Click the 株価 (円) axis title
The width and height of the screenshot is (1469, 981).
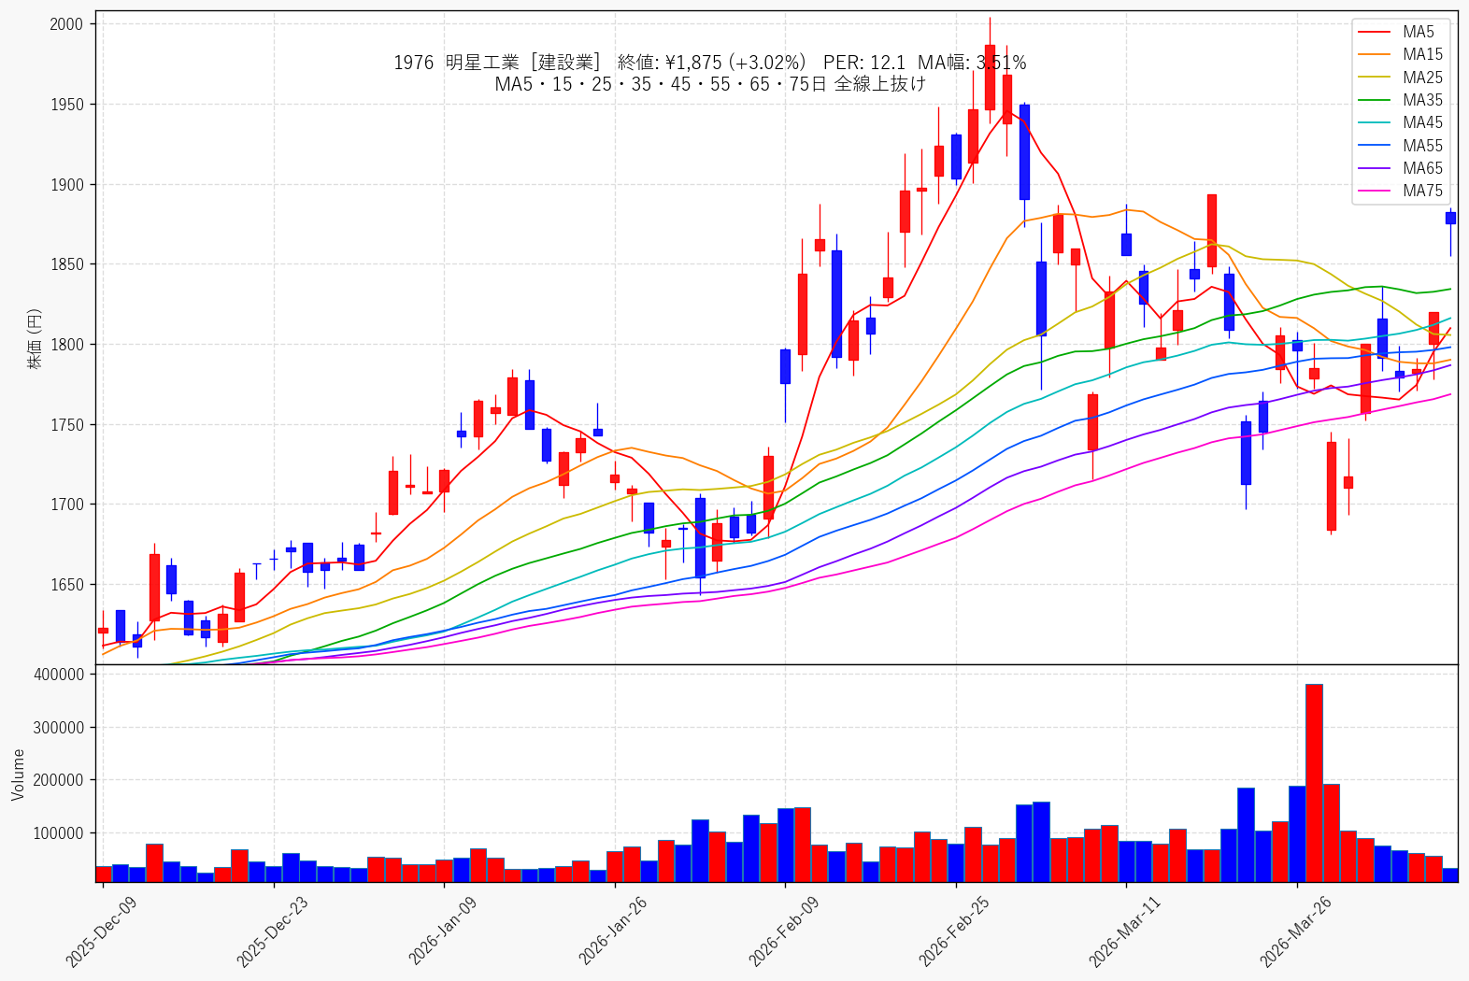point(35,338)
